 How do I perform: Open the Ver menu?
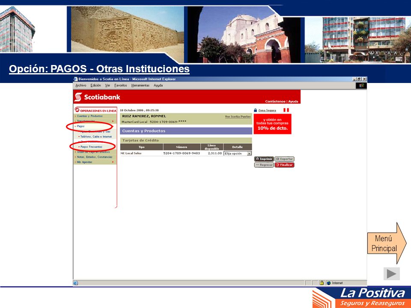coord(107,86)
